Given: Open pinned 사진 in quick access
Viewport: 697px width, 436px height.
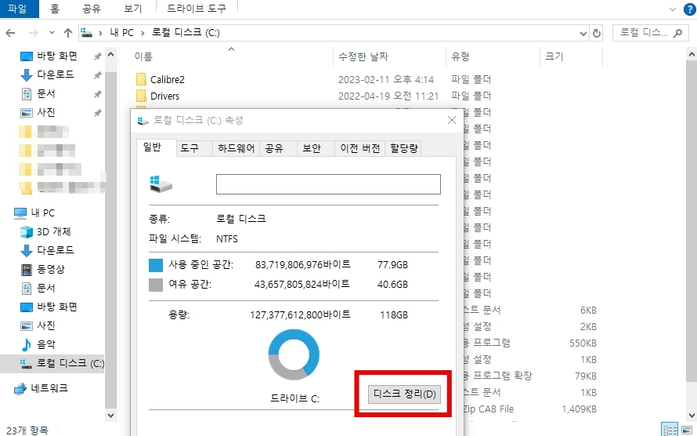Looking at the screenshot, I should pos(45,113).
